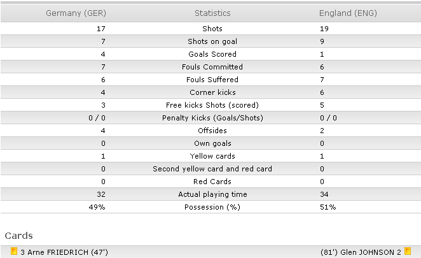The height and width of the screenshot is (258, 421).
Task: Select Second yellow card and red card row
Action: (210, 169)
